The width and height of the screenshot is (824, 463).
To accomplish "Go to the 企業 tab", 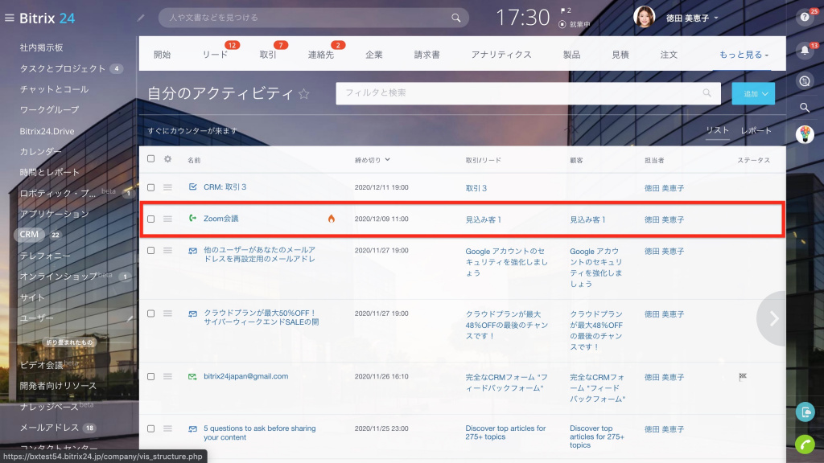I will click(x=374, y=55).
